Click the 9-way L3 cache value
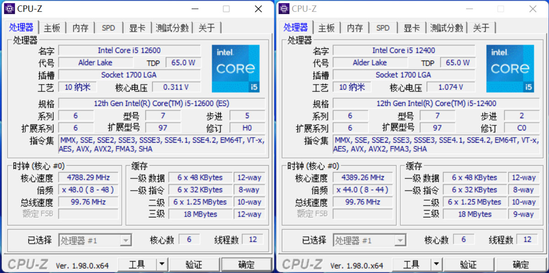 [523, 214]
